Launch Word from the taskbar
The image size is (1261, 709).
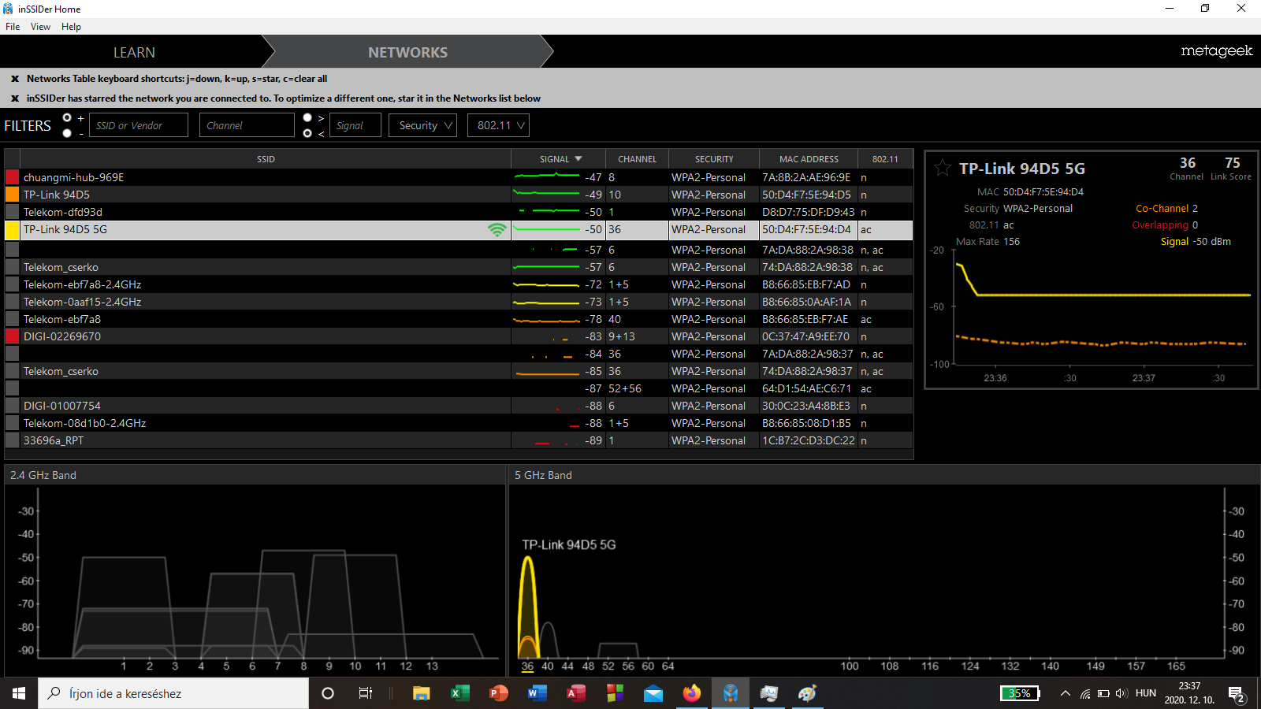[537, 693]
